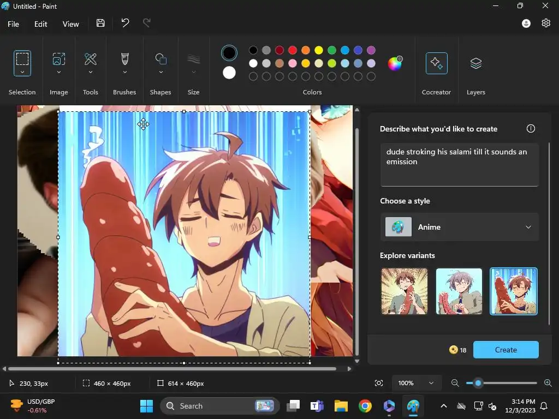This screenshot has width=559, height=419.
Task: Click the zoom in magnifier
Action: point(548,383)
